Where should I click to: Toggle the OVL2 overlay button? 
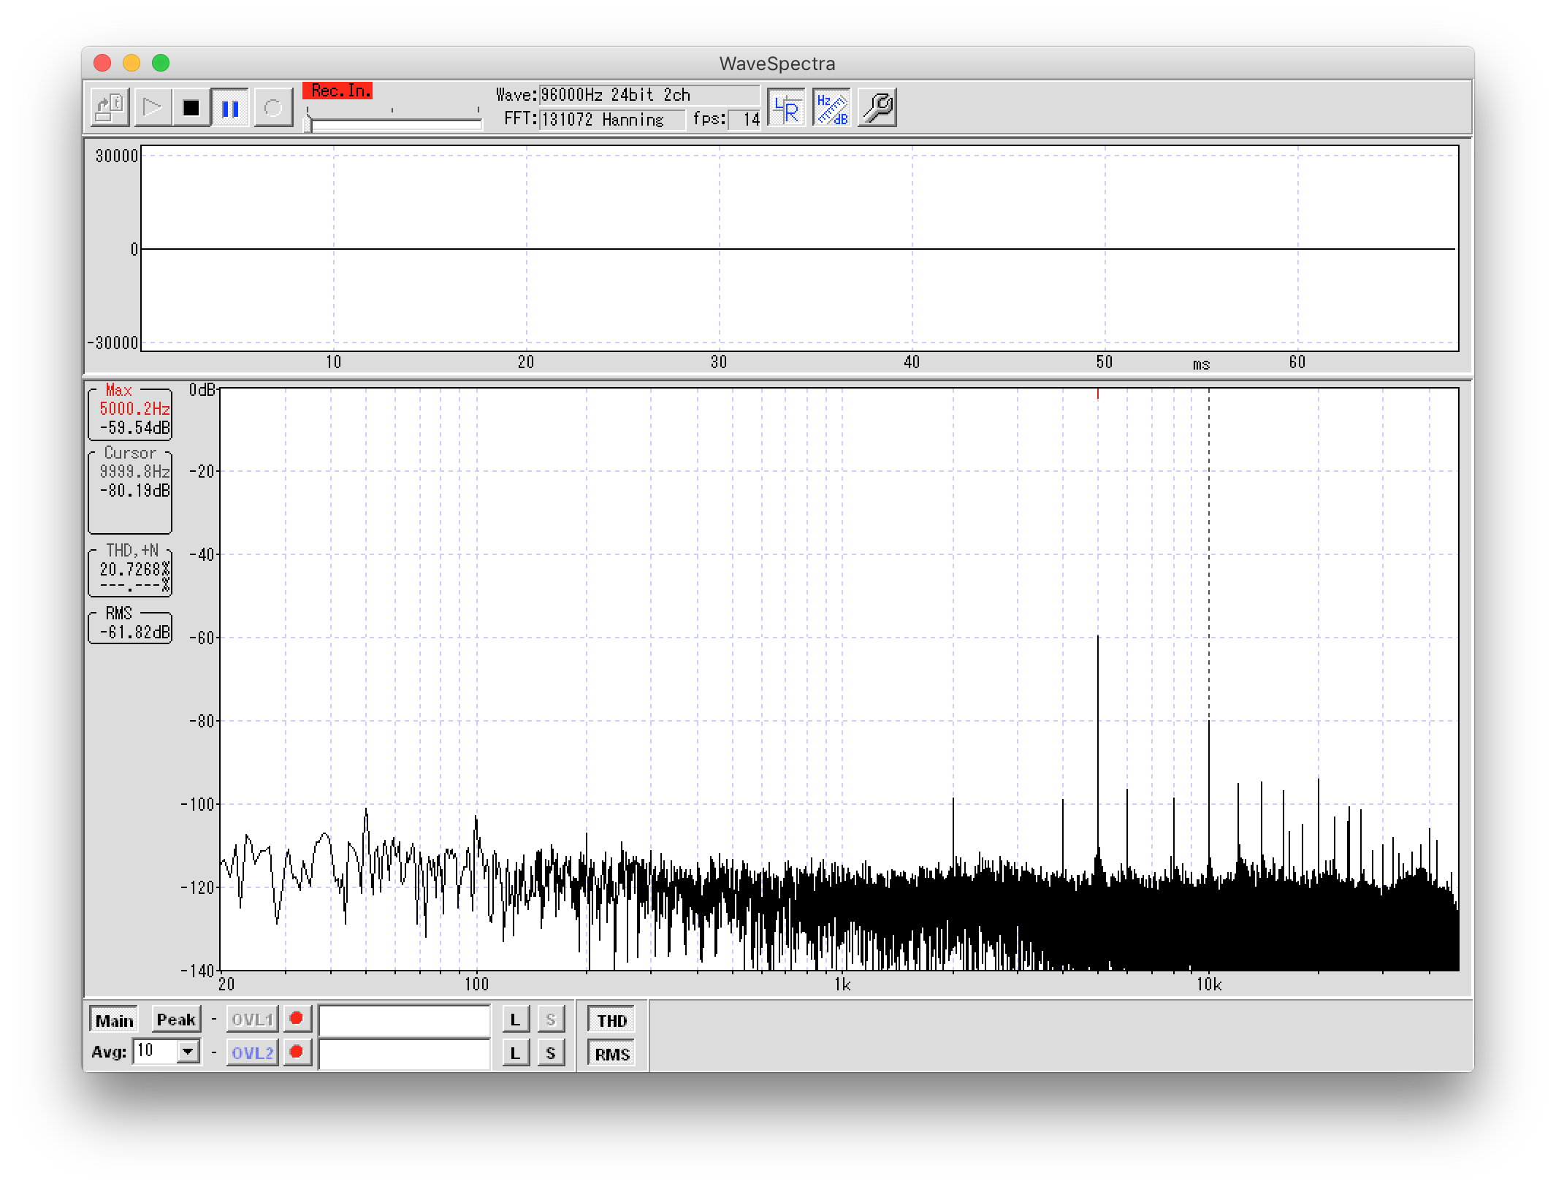click(x=252, y=1052)
